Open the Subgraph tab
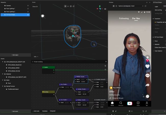The image size is (166, 115). 53,111
